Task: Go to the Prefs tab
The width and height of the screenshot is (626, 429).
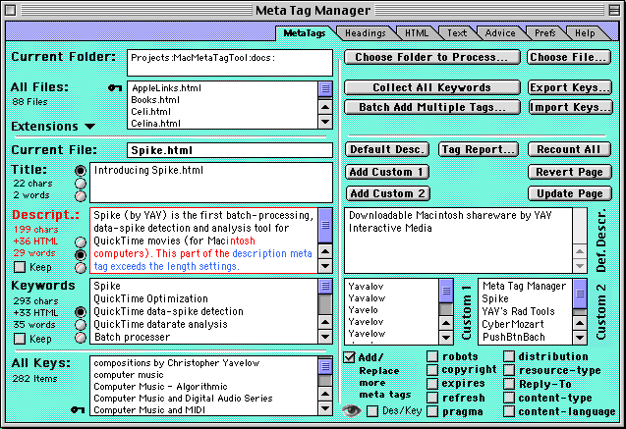Action: (x=545, y=33)
